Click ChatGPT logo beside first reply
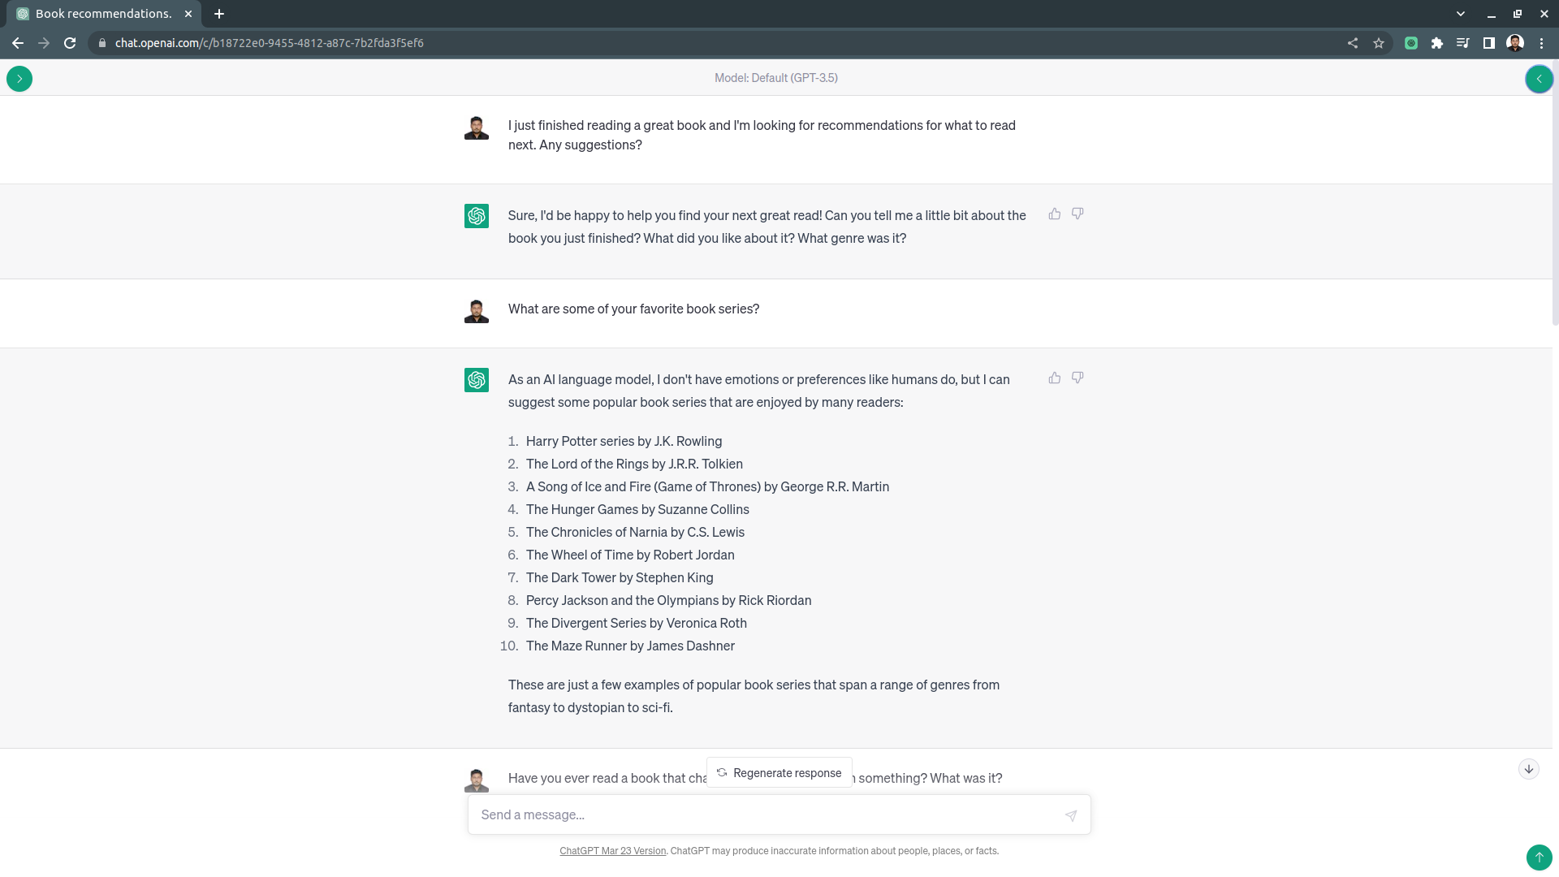This screenshot has height=877, width=1559. (x=477, y=216)
